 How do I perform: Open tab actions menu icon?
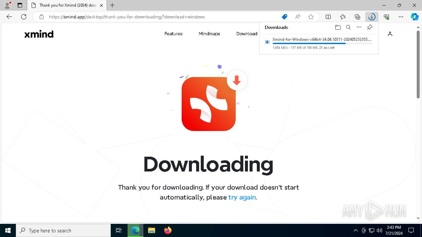click(20, 5)
